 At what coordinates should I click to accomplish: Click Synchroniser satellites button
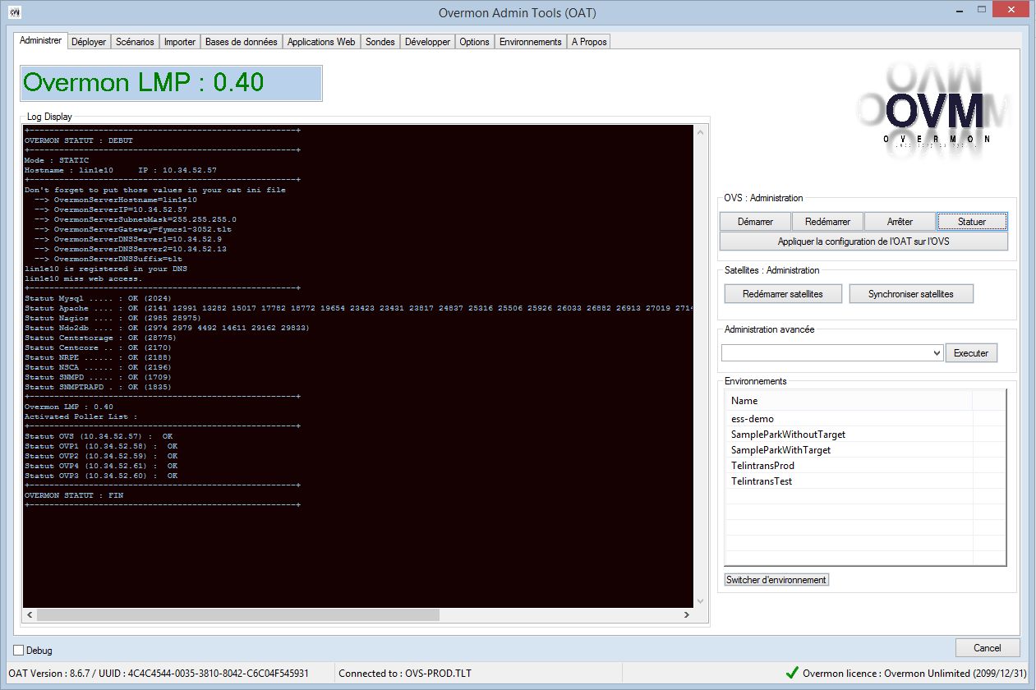point(911,294)
